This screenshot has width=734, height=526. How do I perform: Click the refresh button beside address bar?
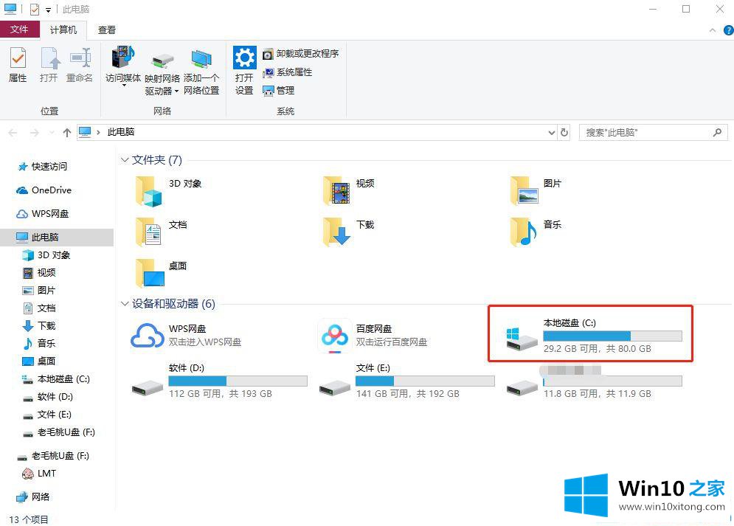coord(564,132)
